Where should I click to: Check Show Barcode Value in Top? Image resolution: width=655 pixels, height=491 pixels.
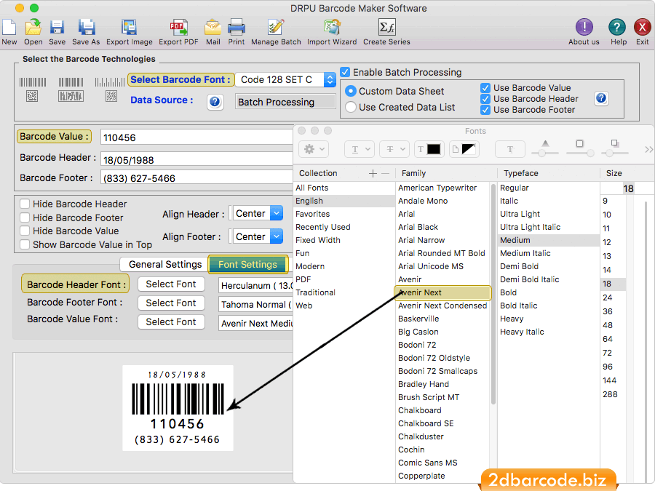click(25, 244)
